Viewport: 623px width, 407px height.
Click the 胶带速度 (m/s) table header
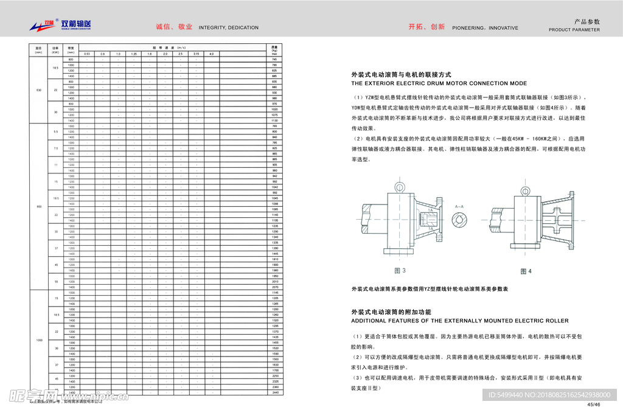point(172,47)
